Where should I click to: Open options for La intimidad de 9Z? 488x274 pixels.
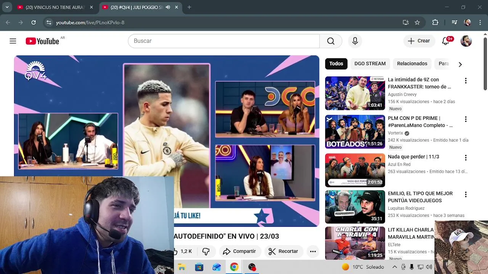click(466, 81)
